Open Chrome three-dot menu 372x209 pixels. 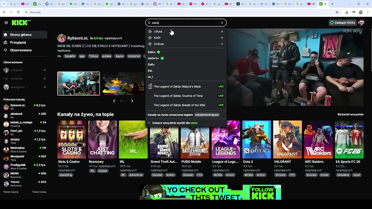[x=367, y=12]
